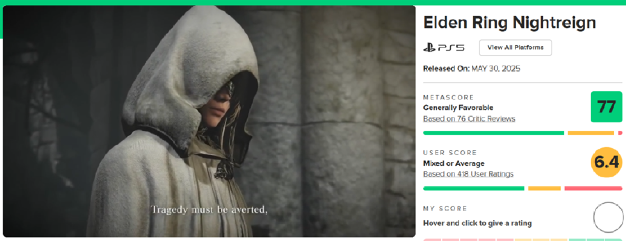The height and width of the screenshot is (241, 626).
Task: Select the last green My Score rating segment
Action: (x=614, y=239)
